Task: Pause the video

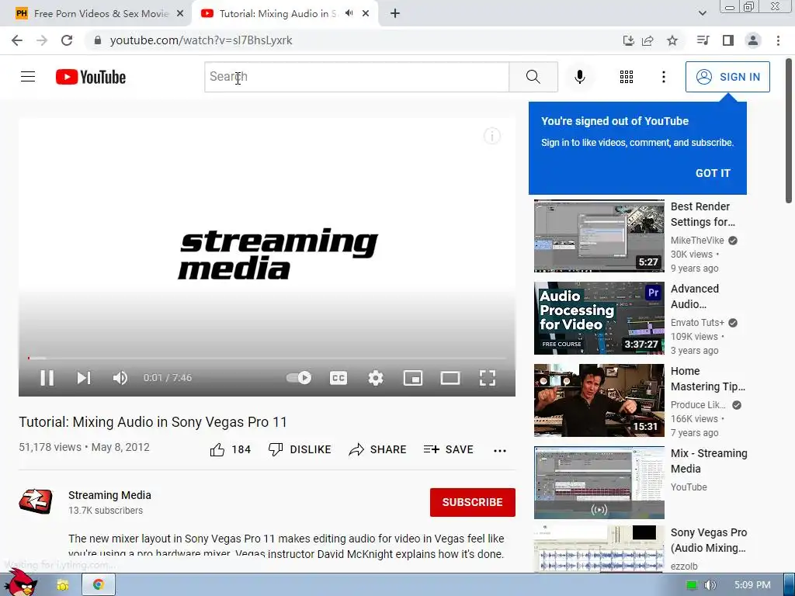Action: [47, 378]
